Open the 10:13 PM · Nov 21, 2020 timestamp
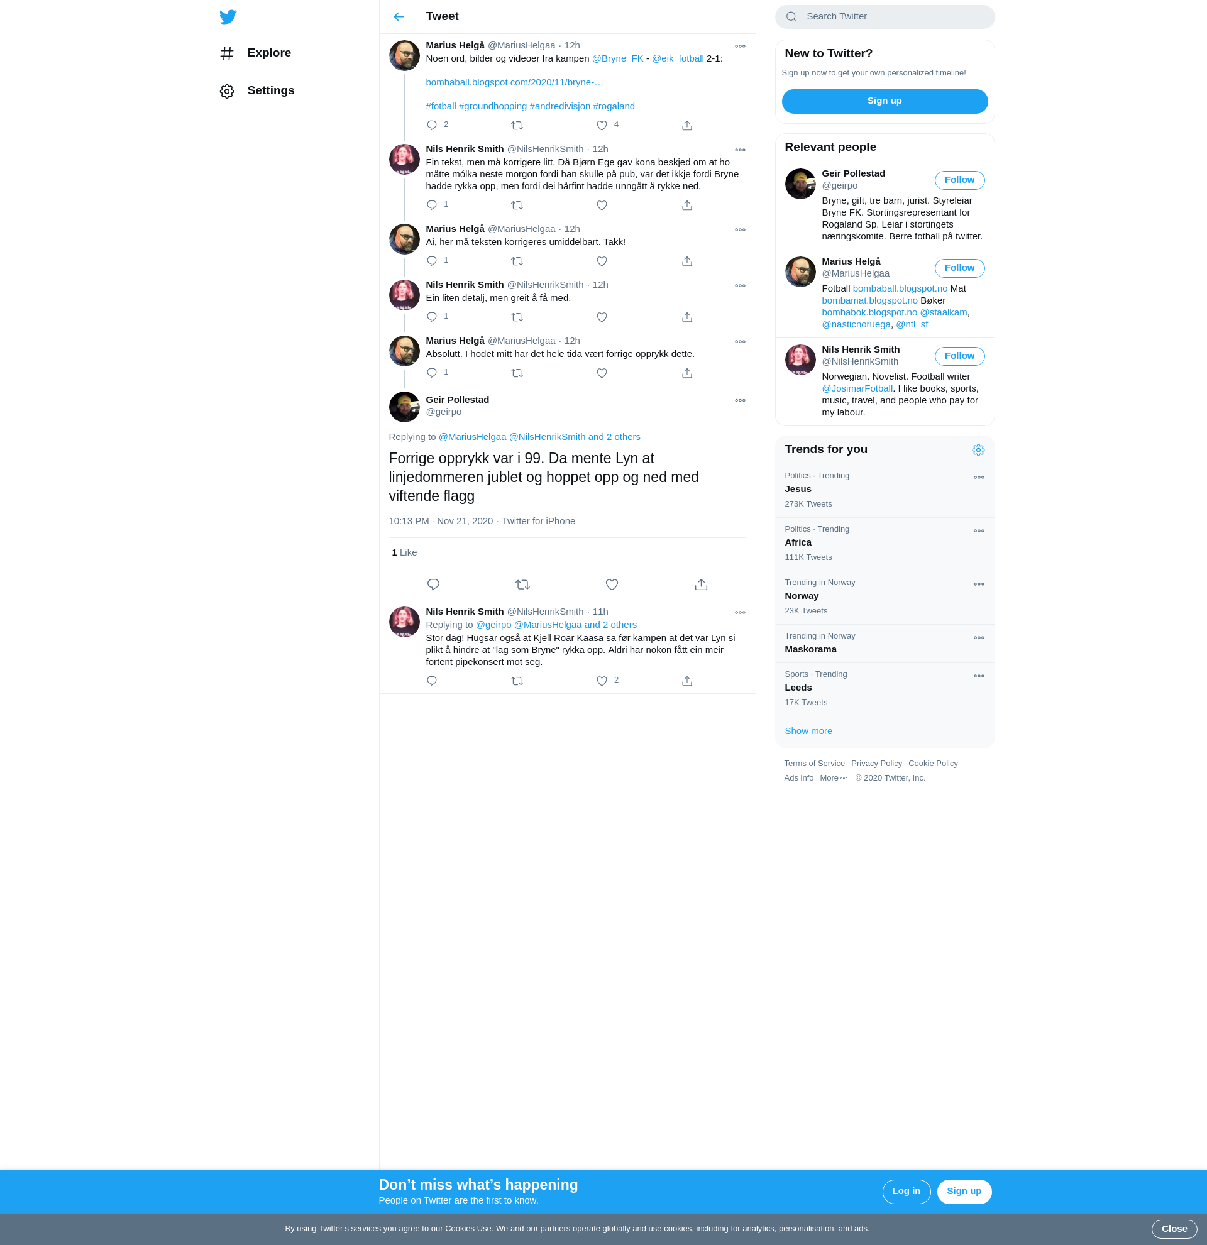Screen dimensions: 1207x1245 coord(440,521)
